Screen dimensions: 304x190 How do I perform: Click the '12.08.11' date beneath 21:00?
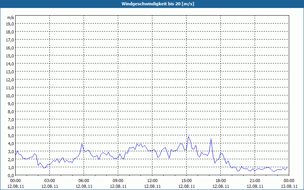coord(255,186)
